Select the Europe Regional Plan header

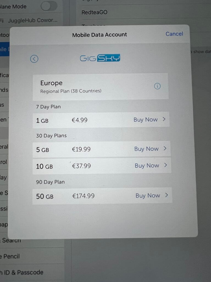coord(101,86)
